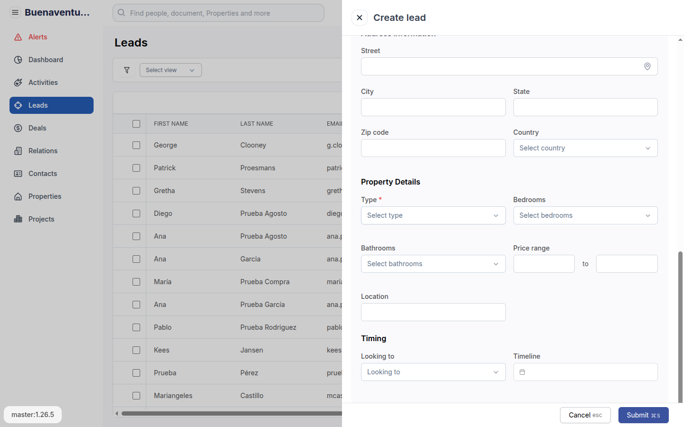Click the Activities sidebar icon
The width and height of the screenshot is (684, 427).
tap(18, 83)
